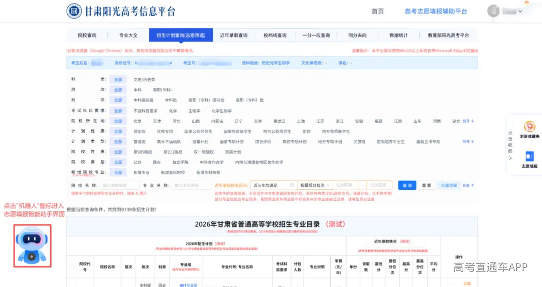The image size is (542, 287).
Task: Collapse the filter panel with 折叠
Action: pos(468,185)
